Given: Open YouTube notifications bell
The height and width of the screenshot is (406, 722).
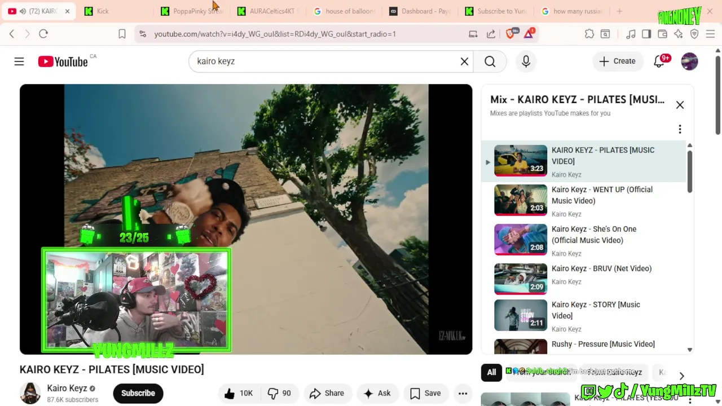Looking at the screenshot, I should pyautogui.click(x=659, y=61).
